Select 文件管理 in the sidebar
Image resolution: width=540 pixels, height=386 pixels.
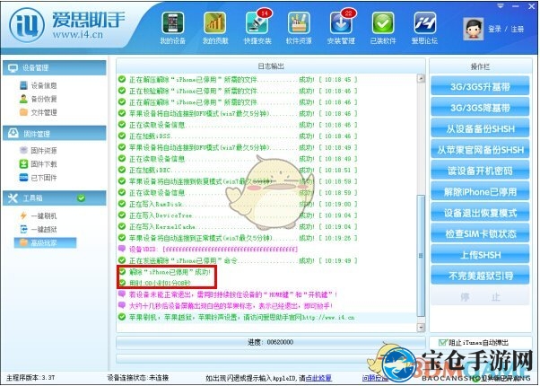pos(39,112)
